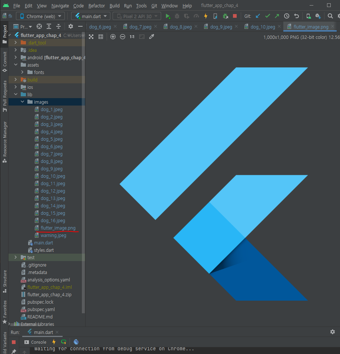340x354 pixels.
Task: Show Git history clock icon
Action: pyautogui.click(x=287, y=16)
